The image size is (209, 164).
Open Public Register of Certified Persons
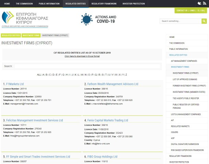click(x=187, y=106)
